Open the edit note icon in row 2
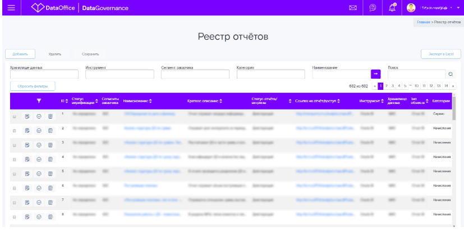This screenshot has height=231, width=464. 27,130
